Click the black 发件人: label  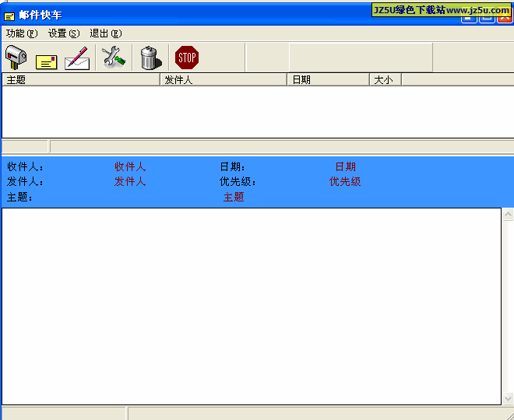tap(25, 181)
